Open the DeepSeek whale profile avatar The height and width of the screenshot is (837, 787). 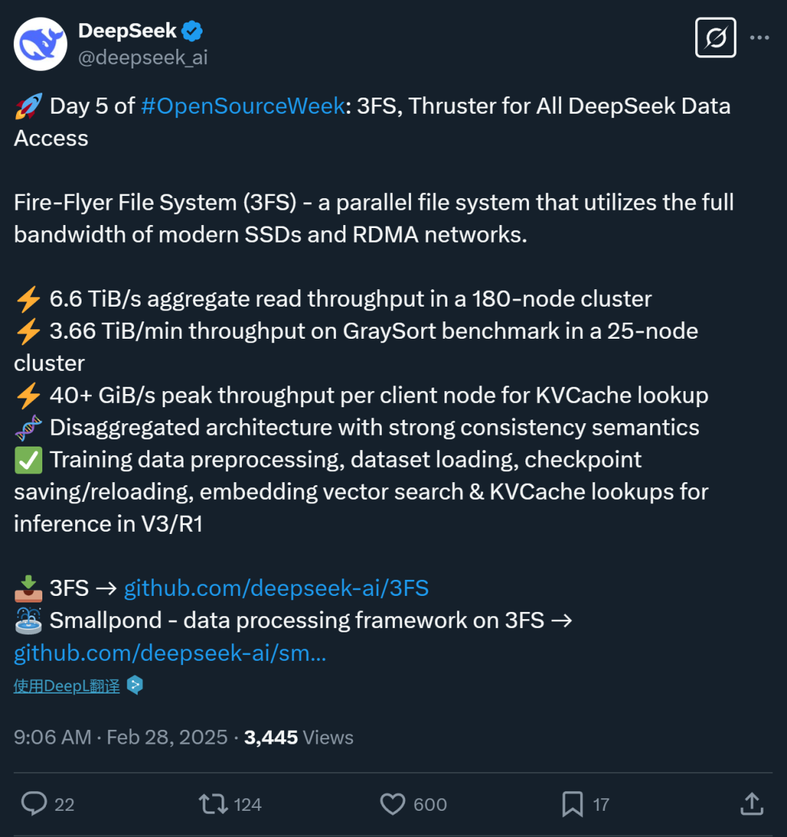[41, 44]
